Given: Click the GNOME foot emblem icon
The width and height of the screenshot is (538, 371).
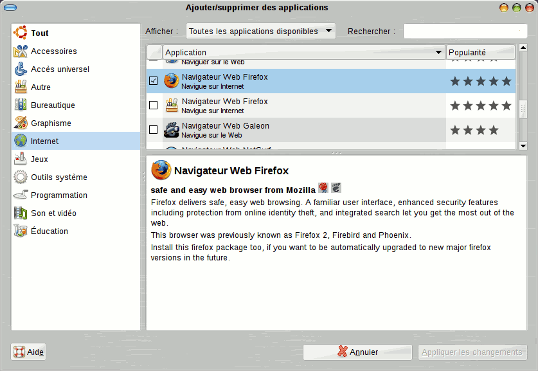Looking at the screenshot, I should tap(336, 188).
